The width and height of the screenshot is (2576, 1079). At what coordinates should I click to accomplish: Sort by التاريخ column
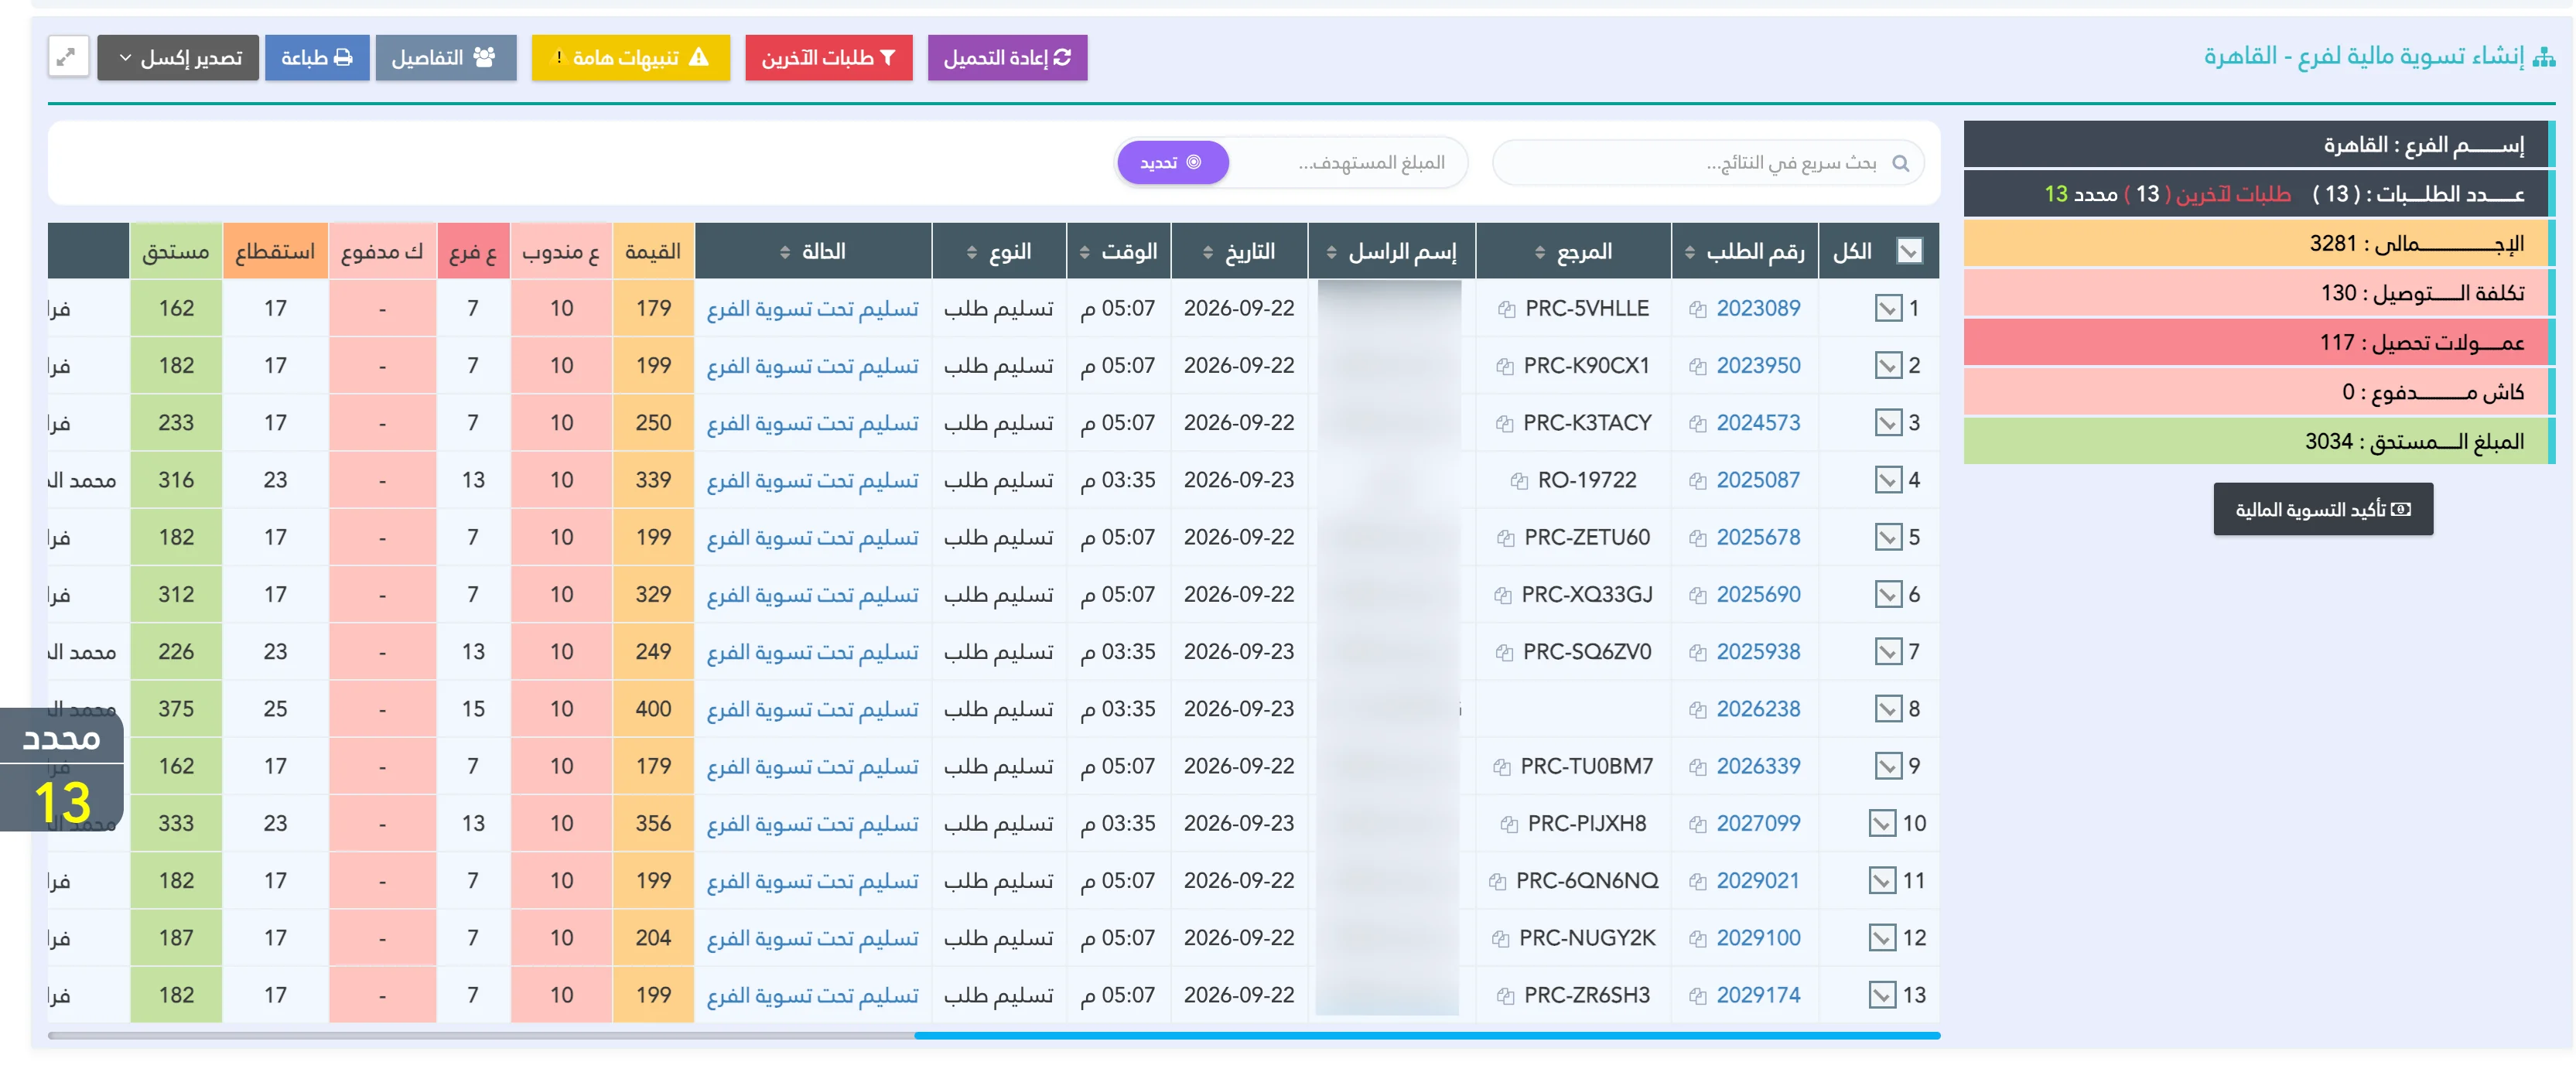click(1239, 251)
